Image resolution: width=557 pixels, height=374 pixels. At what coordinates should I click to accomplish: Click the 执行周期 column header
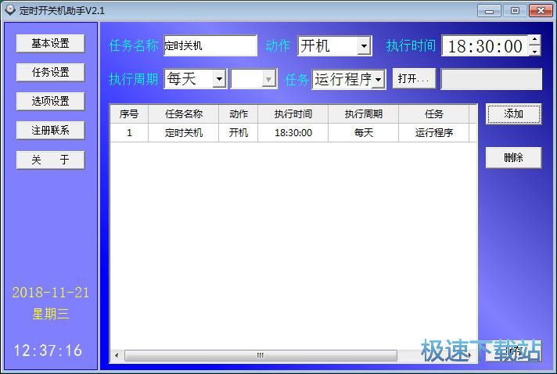pos(364,114)
